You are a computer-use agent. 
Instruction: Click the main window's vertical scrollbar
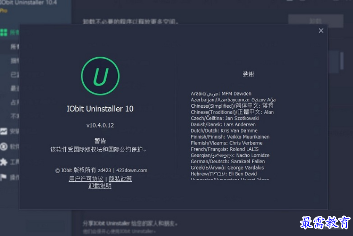pos(341,61)
